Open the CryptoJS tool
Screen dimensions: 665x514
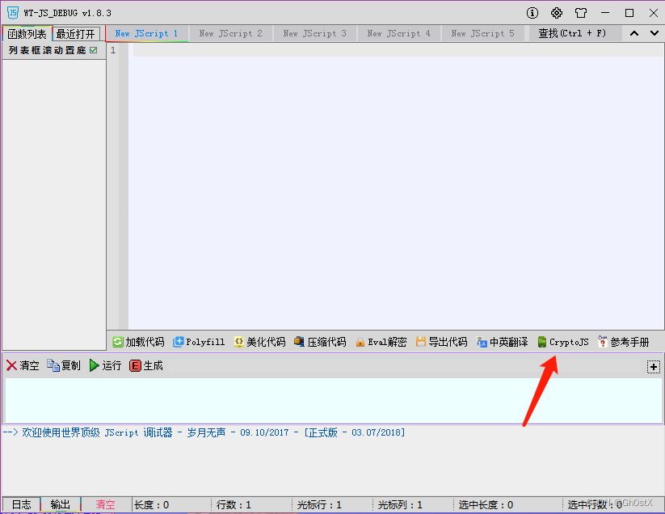(x=563, y=342)
